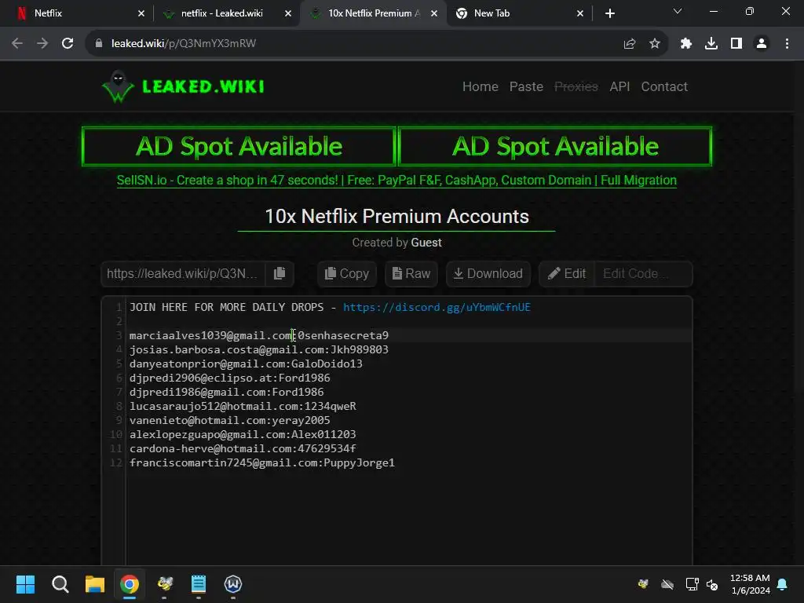The image size is (804, 603).
Task: Click the Copy button
Action: (346, 274)
